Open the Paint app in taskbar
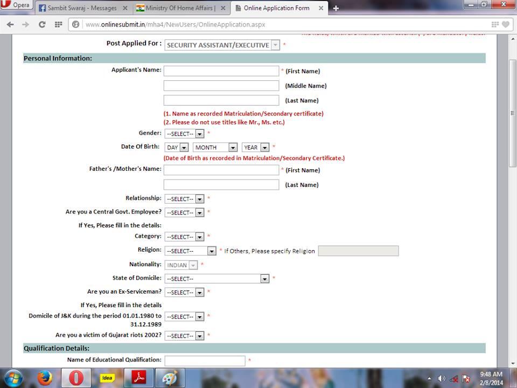Image resolution: width=517 pixels, height=388 pixels. [170, 378]
